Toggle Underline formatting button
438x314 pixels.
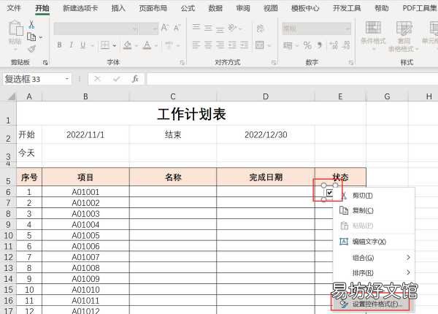point(82,45)
